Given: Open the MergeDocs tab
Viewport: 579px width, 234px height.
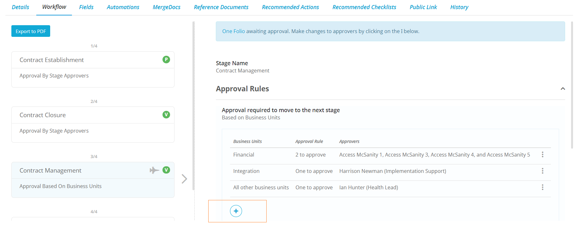Looking at the screenshot, I should click(x=167, y=7).
